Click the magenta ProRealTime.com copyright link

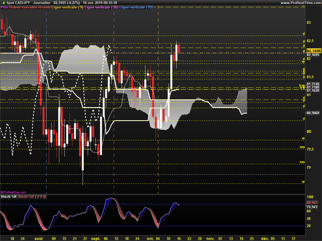click(x=13, y=192)
